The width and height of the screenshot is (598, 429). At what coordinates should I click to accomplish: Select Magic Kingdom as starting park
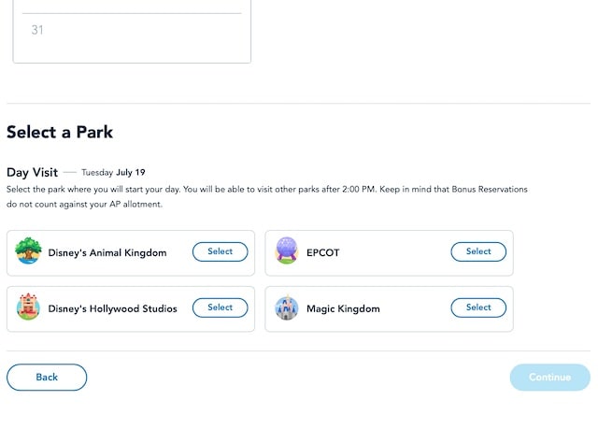[478, 307]
